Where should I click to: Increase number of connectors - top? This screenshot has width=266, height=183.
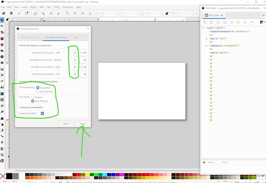coord(85,74)
